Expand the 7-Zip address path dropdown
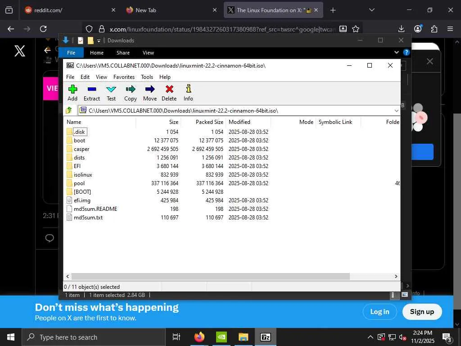Image resolution: width=461 pixels, height=346 pixels. click(396, 111)
